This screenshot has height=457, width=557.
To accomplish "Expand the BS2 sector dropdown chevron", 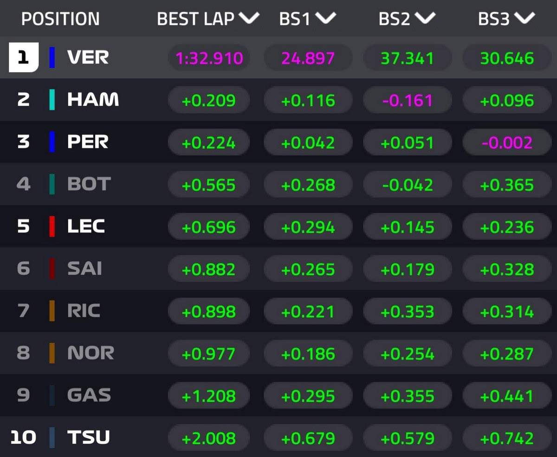I will (x=425, y=19).
